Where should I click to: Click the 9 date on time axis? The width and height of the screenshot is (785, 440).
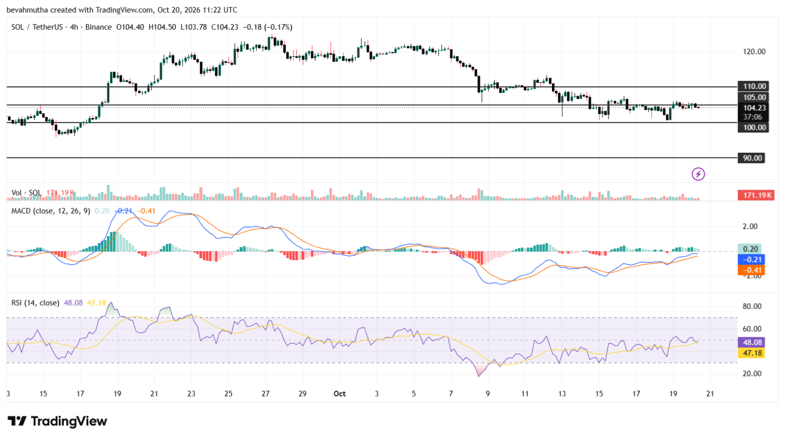click(x=488, y=393)
